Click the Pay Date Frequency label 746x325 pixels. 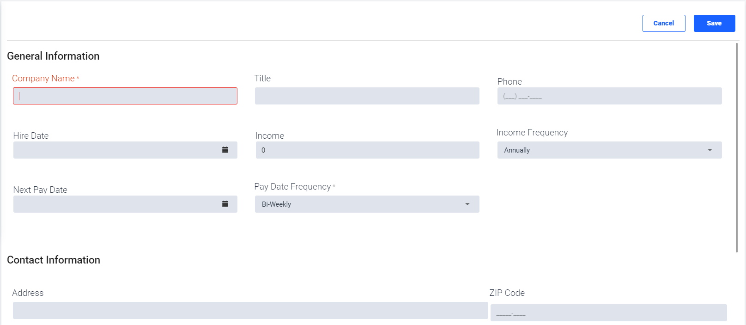[x=295, y=187]
